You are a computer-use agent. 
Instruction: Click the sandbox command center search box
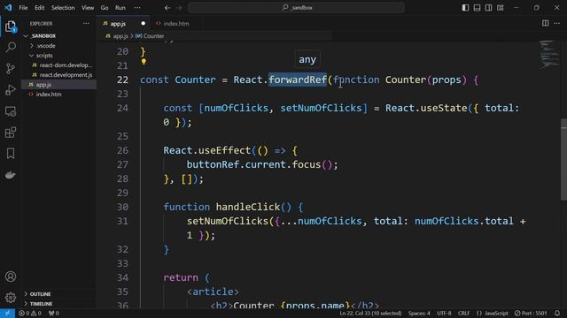[x=296, y=8]
